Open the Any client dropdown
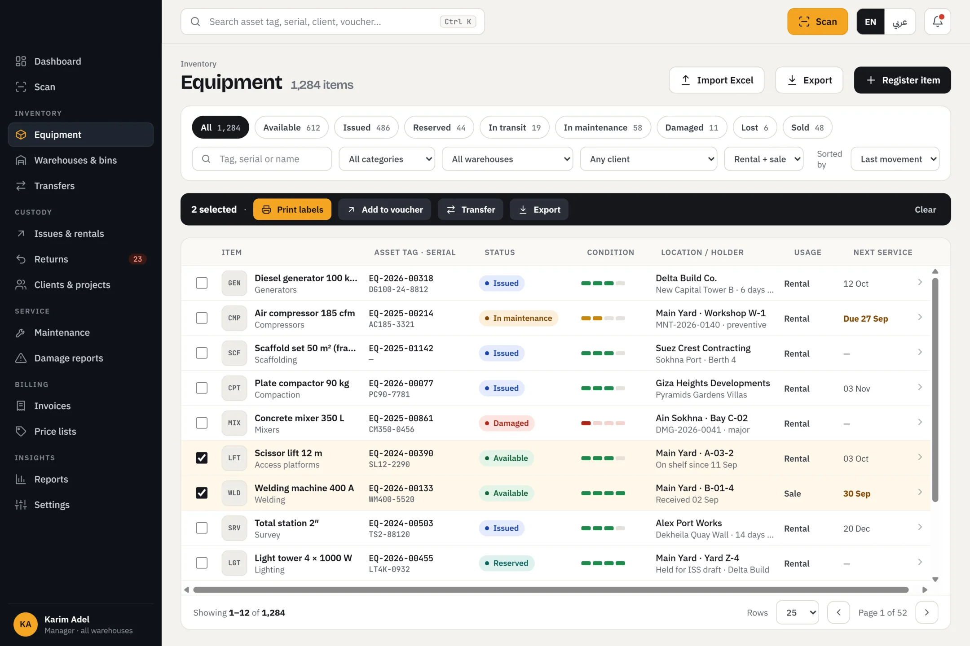The width and height of the screenshot is (970, 646). click(x=648, y=159)
